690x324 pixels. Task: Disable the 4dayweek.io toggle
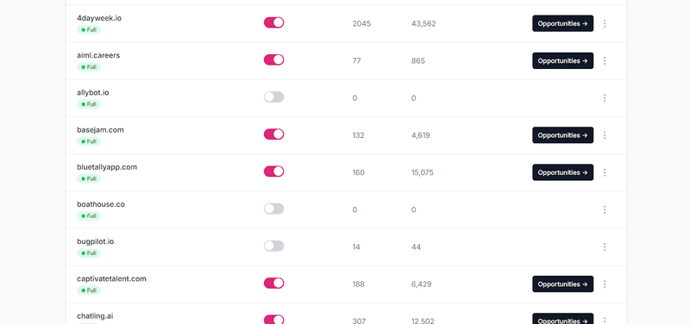point(273,22)
